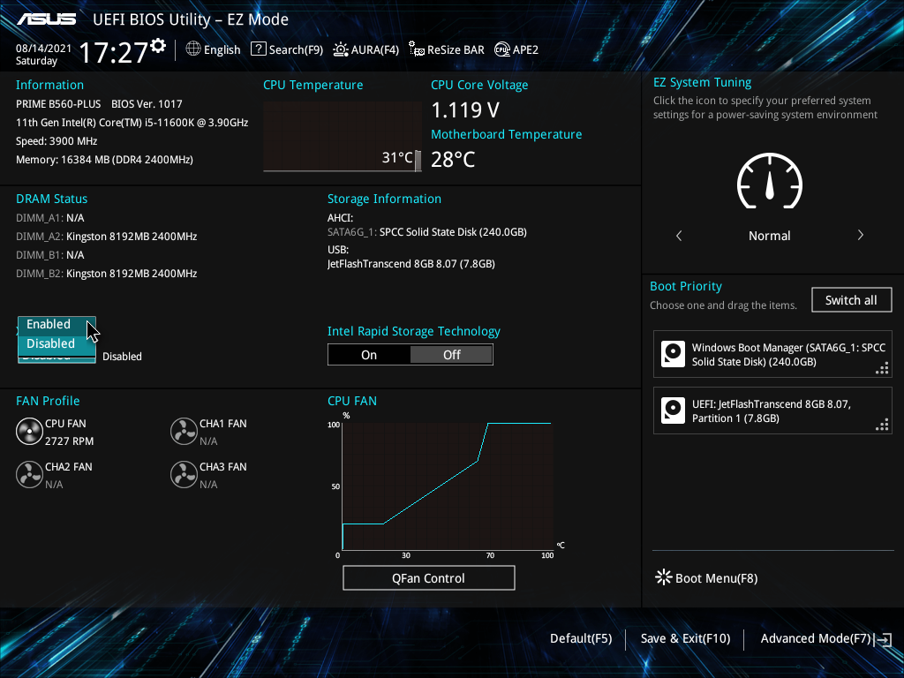Screen dimensions: 904x678
Task: Click the SATA6G_1 SPCC Solid State Disk entry
Action: (427, 232)
